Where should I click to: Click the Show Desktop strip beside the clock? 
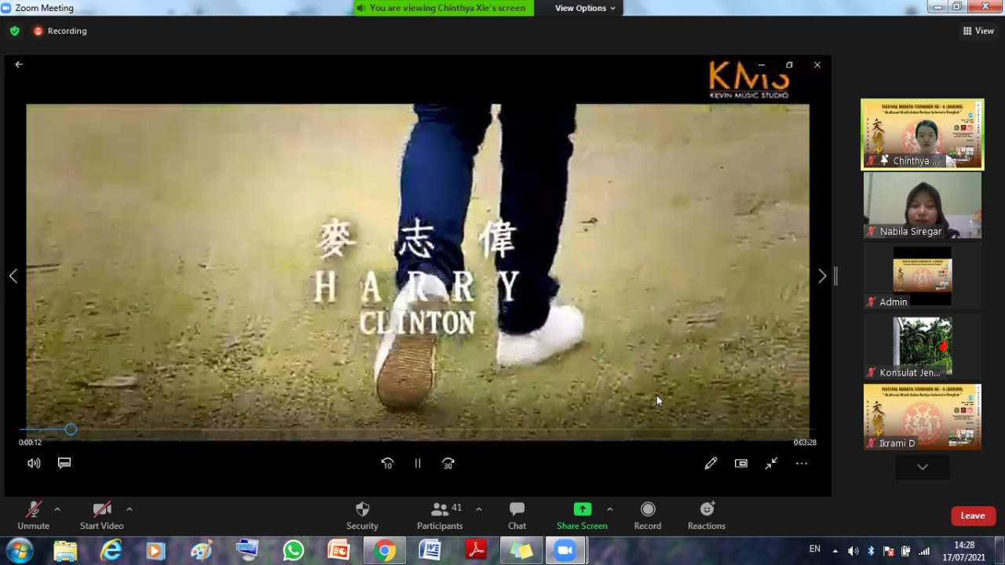[x=1000, y=551]
